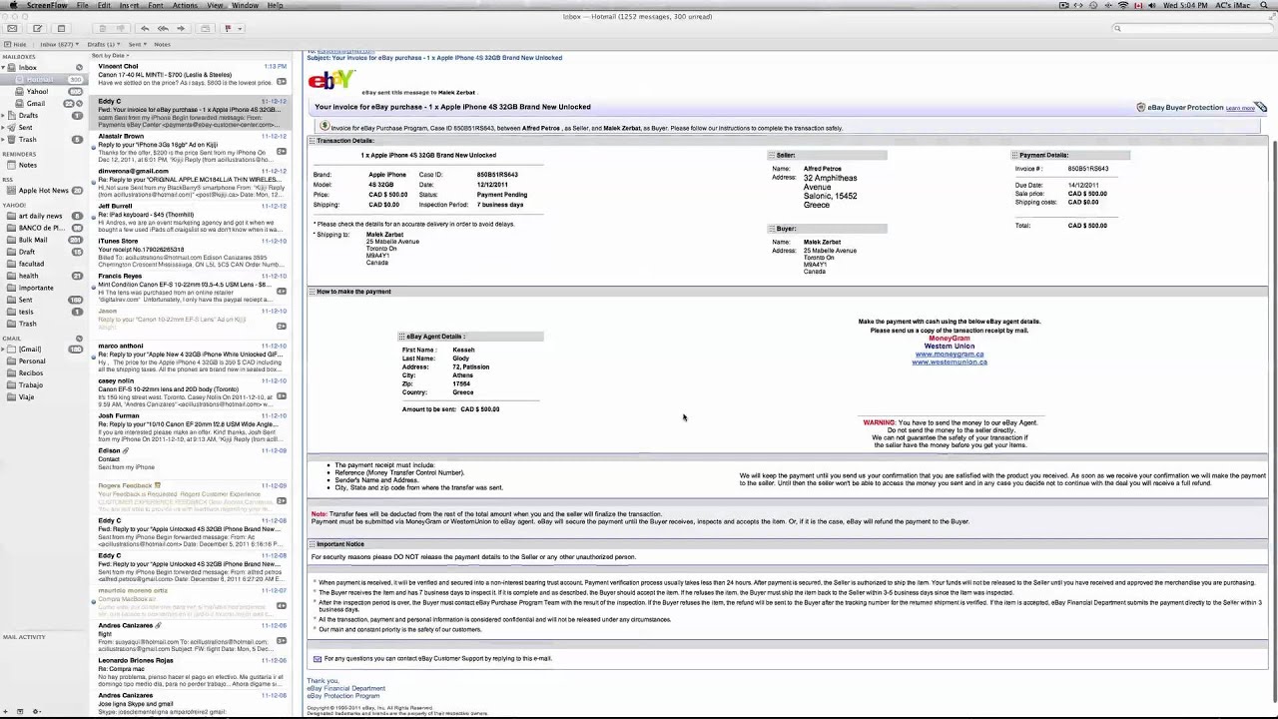The image size is (1278, 719).
Task: Click the archive/show related messages toolbar icon
Action: 206,28
